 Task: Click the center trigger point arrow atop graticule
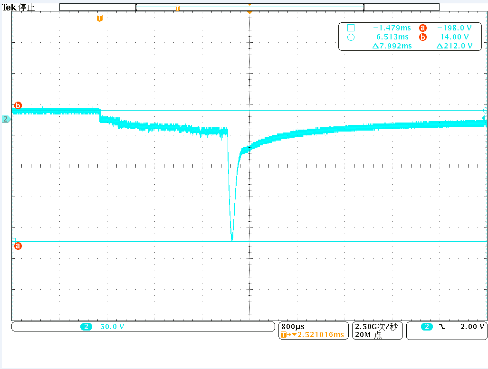(x=249, y=12)
